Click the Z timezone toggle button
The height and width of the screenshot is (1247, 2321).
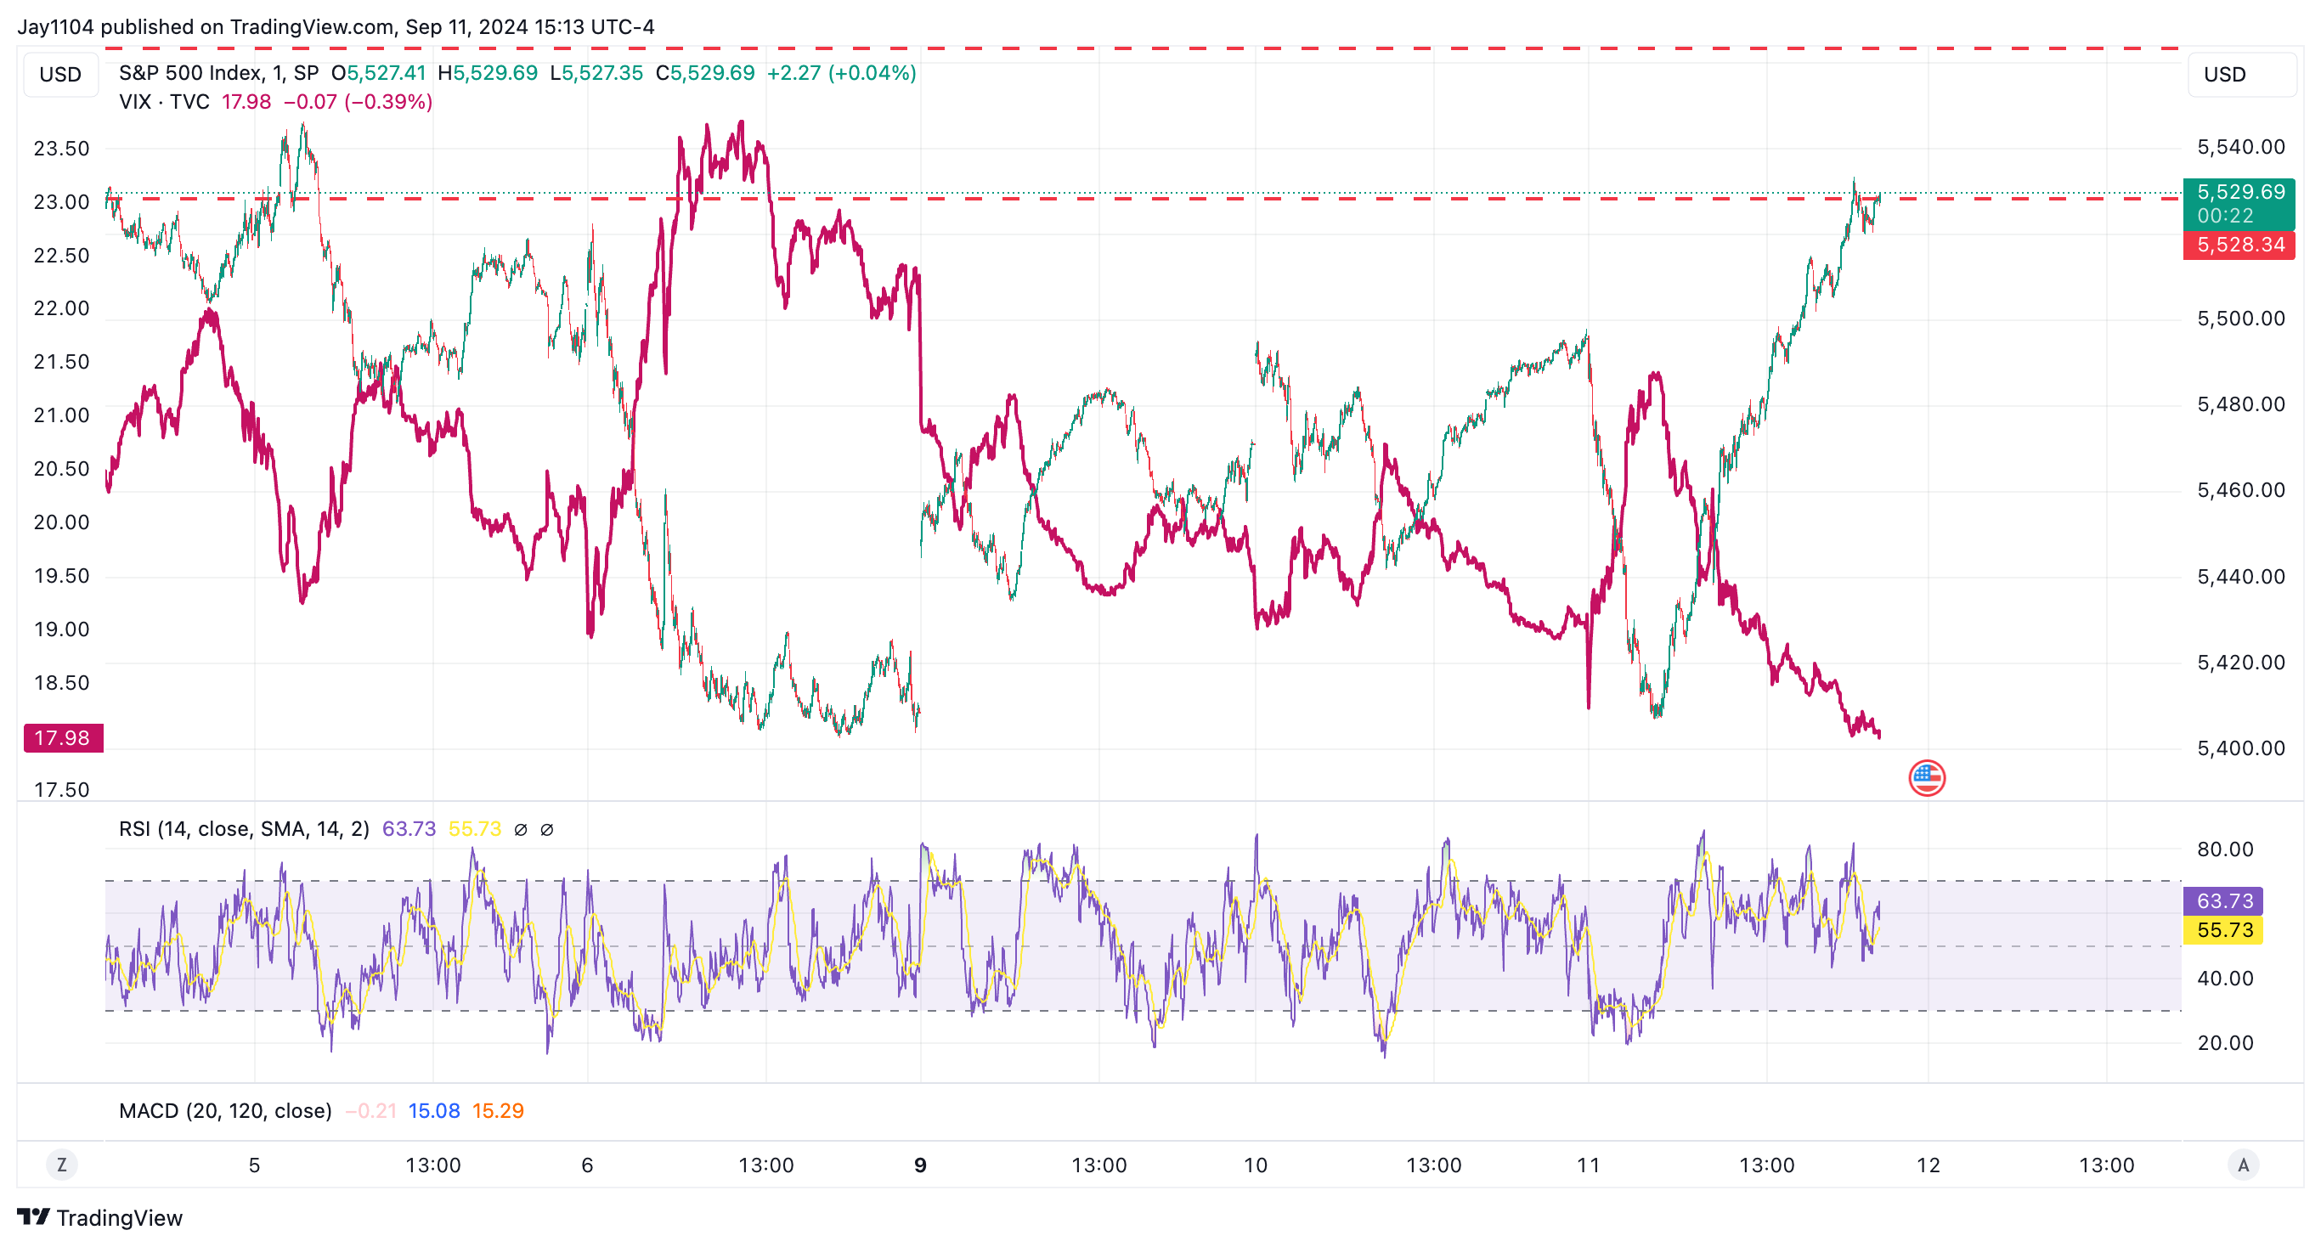(61, 1164)
